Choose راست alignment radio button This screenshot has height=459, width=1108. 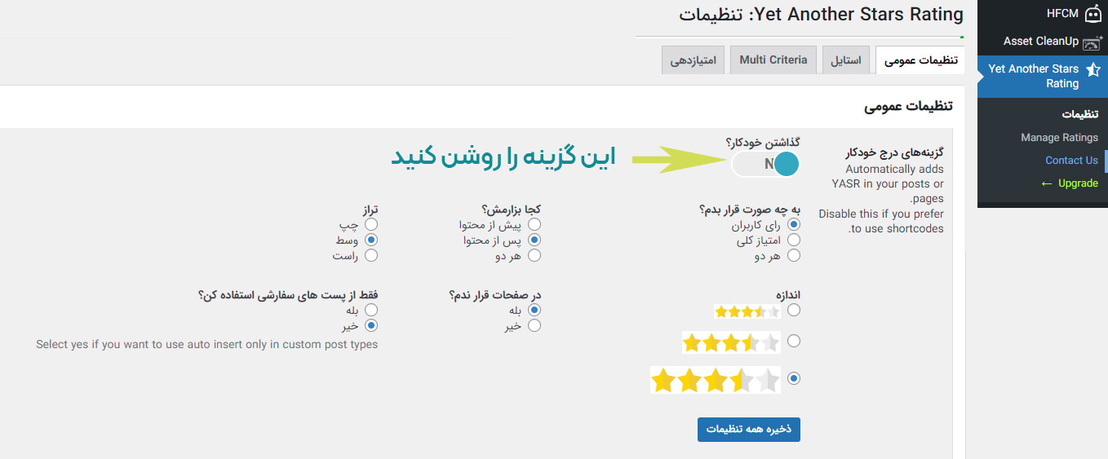371,255
